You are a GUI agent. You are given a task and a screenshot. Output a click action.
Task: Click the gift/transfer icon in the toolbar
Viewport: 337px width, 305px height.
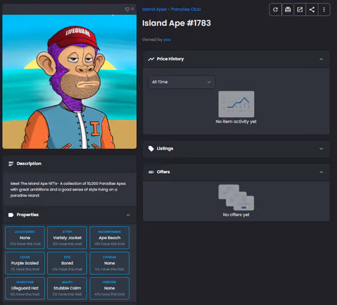(x=288, y=9)
